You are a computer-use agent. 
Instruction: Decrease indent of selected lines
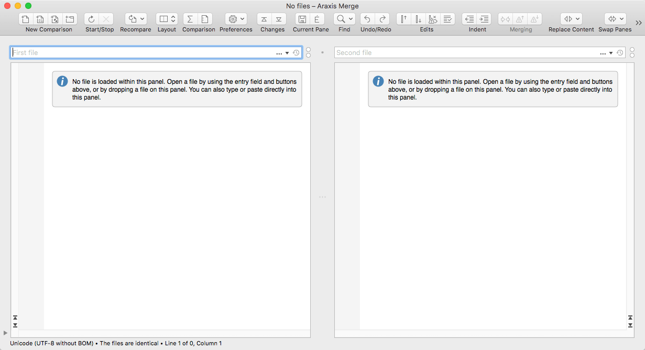tap(469, 19)
